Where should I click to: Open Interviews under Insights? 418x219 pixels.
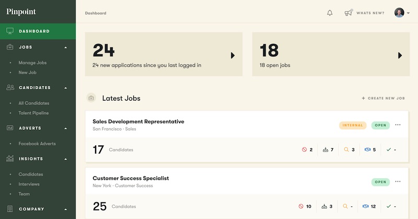(x=29, y=184)
